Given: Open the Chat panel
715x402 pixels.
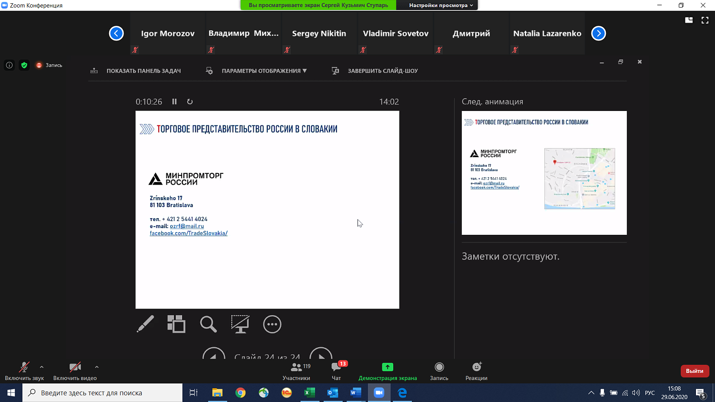Looking at the screenshot, I should (x=337, y=371).
